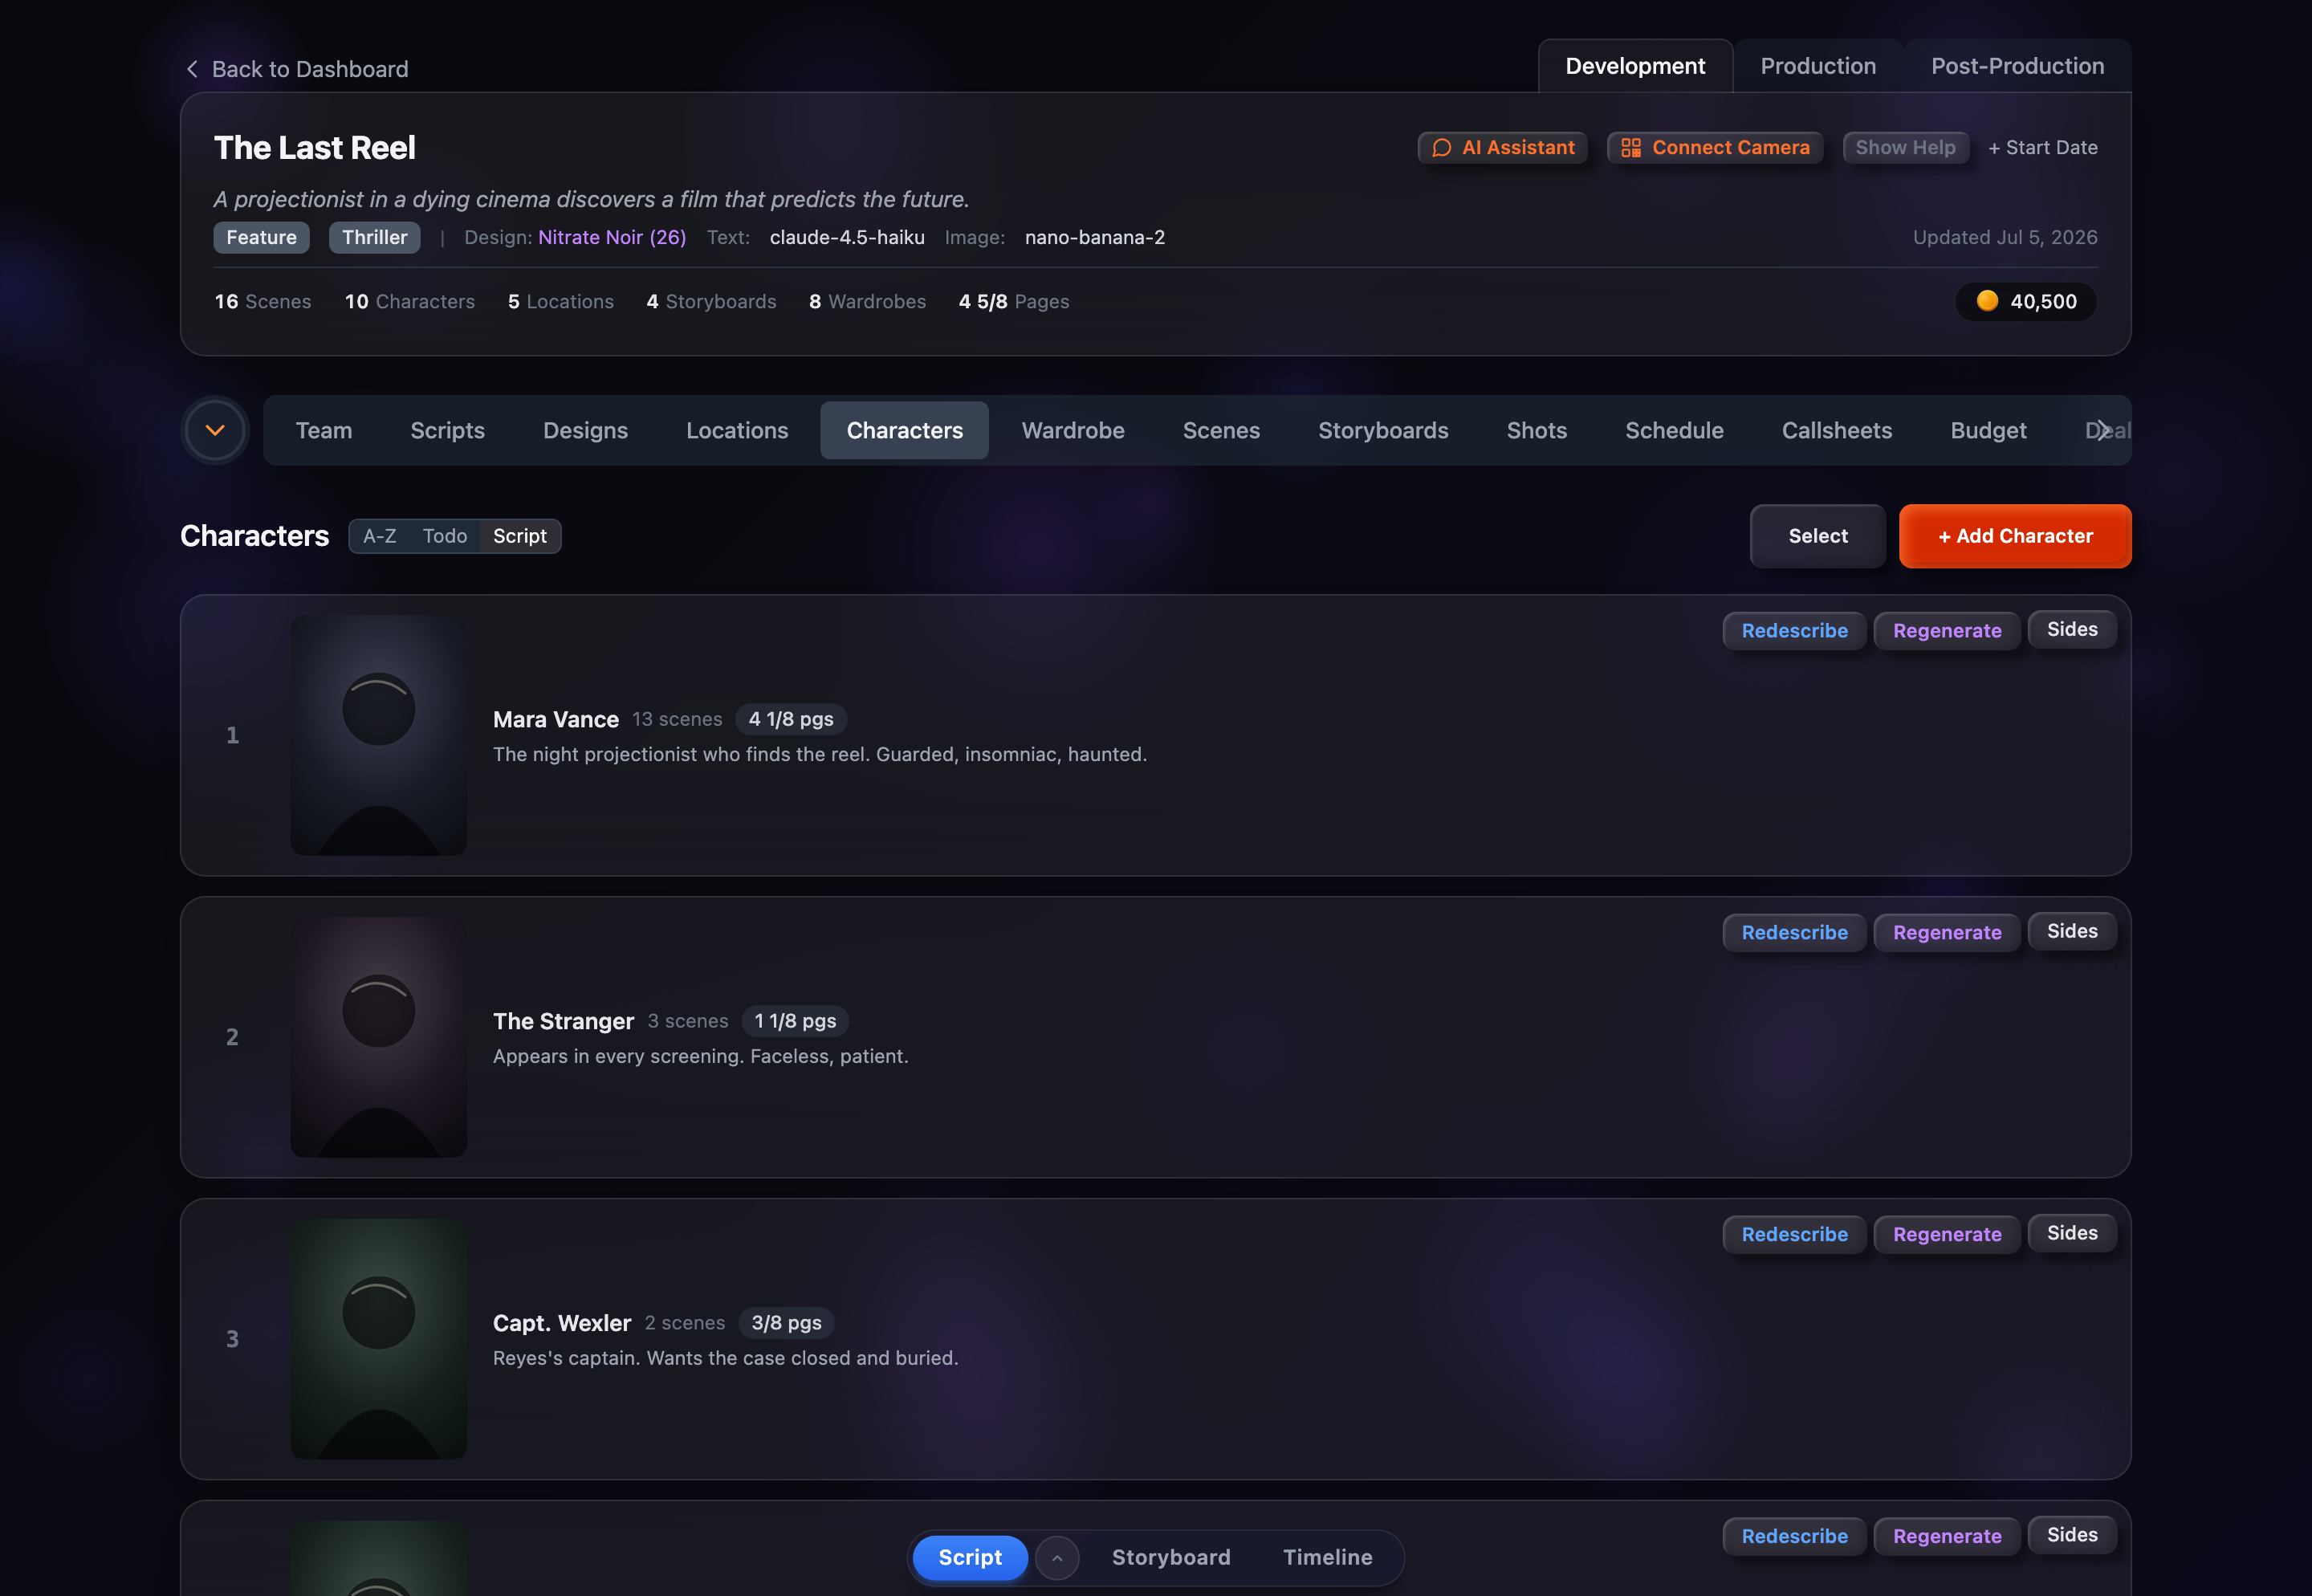The image size is (2312, 1596).
Task: Collapse the project section with round chevron button
Action: coord(215,430)
